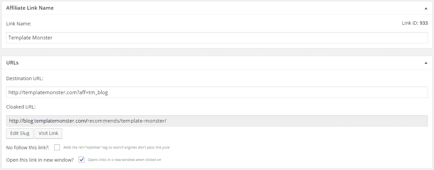Click the 'No follow this link?:' label
This screenshot has height=170, width=434.
[28, 147]
